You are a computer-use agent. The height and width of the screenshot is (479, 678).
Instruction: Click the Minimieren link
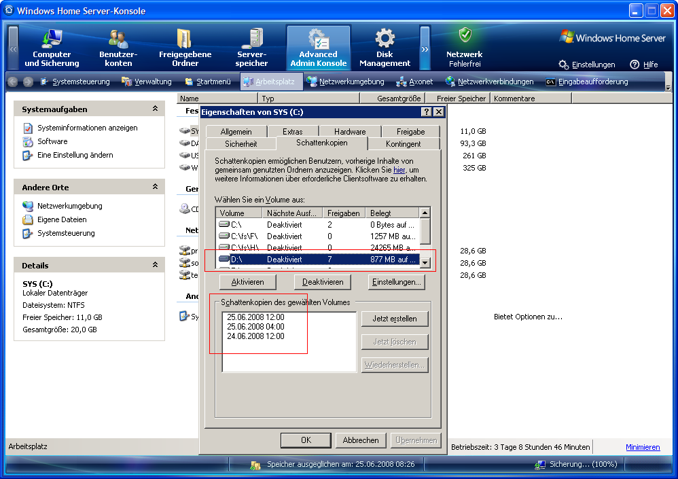pyautogui.click(x=642, y=447)
